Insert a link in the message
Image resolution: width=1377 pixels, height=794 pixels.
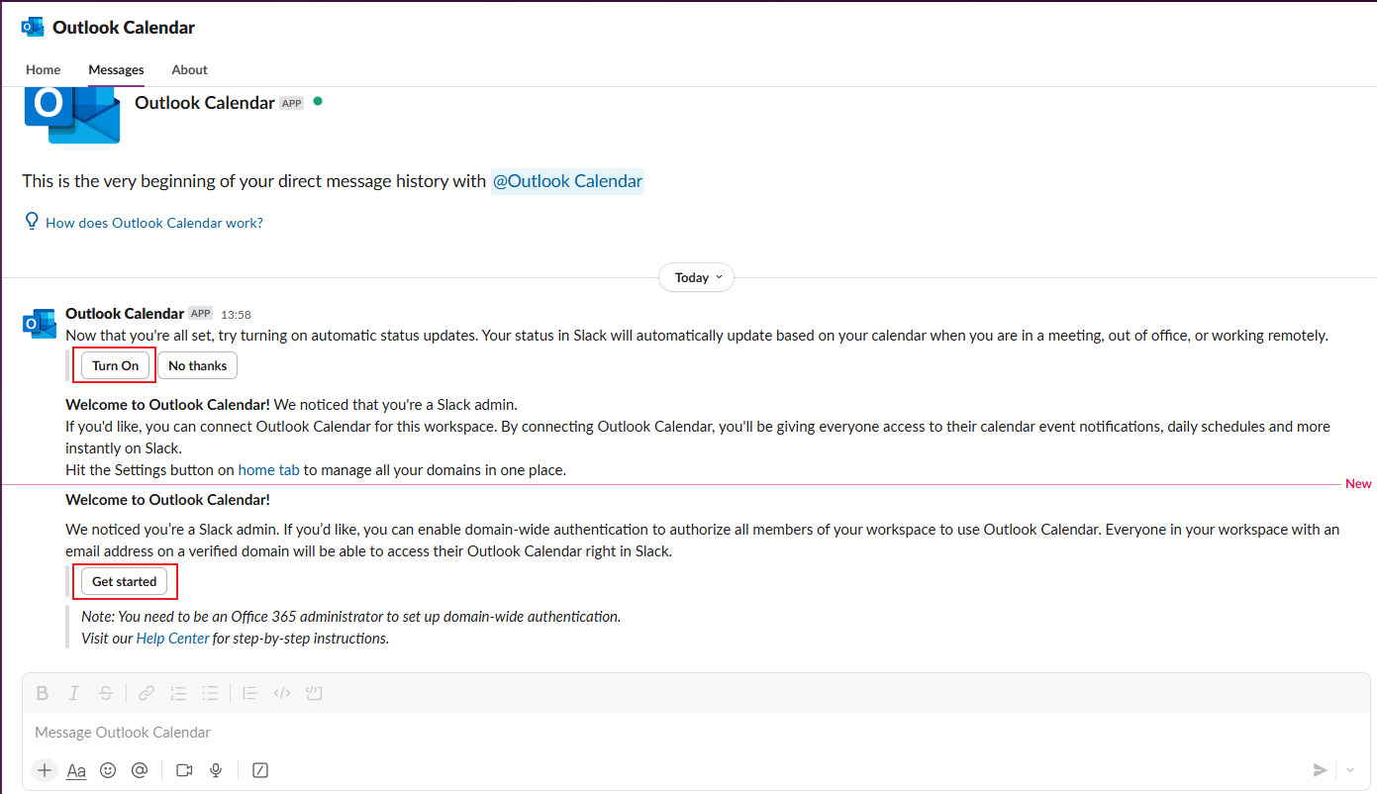pyautogui.click(x=146, y=693)
